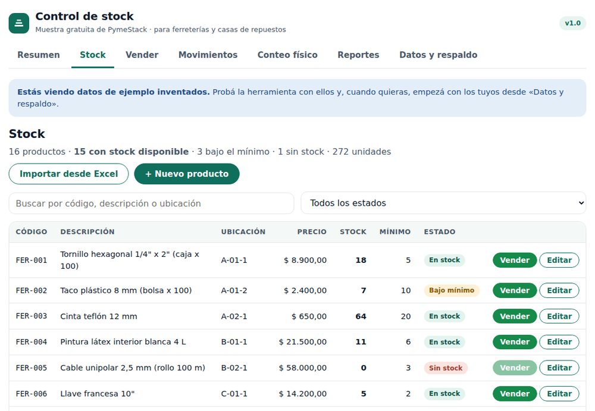The height and width of the screenshot is (411, 595).
Task: Open the Reportes tab
Action: (x=358, y=55)
